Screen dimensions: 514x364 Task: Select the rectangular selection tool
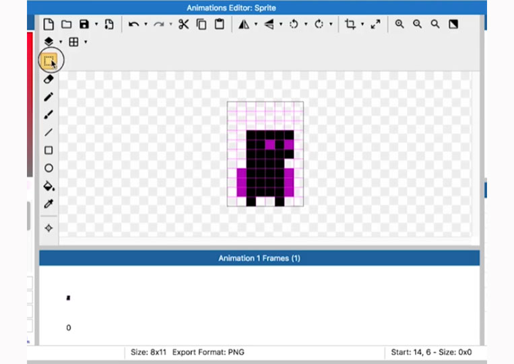pyautogui.click(x=49, y=61)
